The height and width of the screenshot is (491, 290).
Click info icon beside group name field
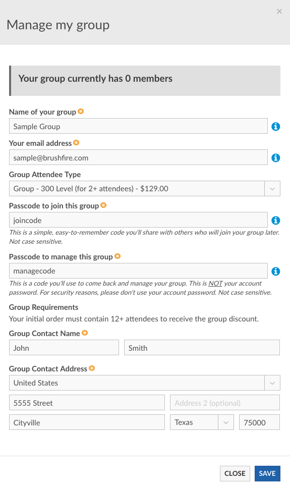tap(275, 127)
